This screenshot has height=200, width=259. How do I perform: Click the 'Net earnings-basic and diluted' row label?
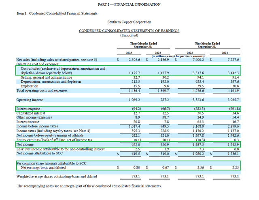pos(43,168)
